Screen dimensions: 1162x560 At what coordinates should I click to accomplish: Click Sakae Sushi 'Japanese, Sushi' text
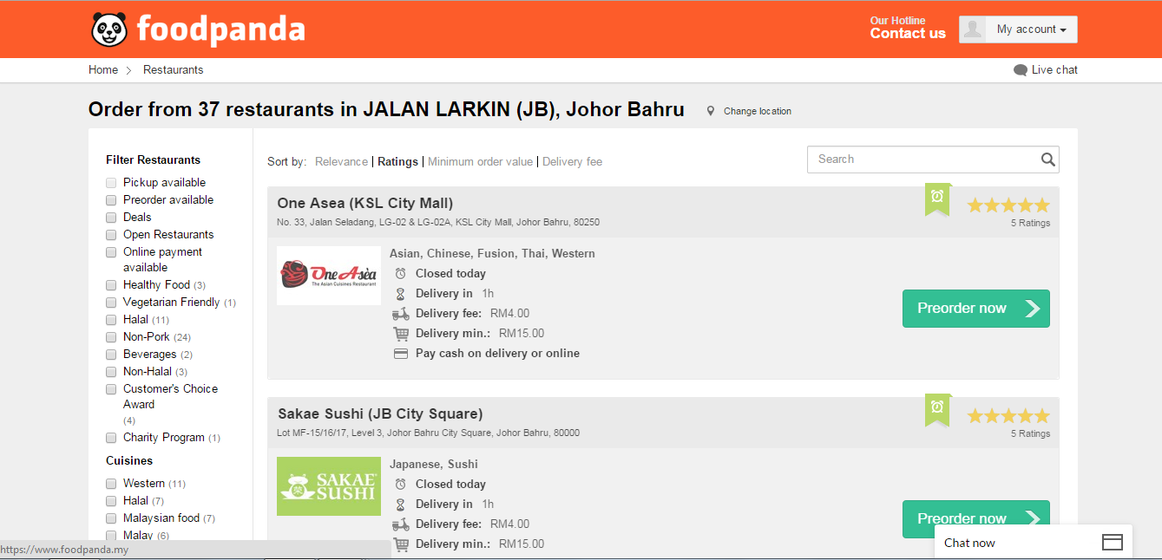[x=434, y=465]
